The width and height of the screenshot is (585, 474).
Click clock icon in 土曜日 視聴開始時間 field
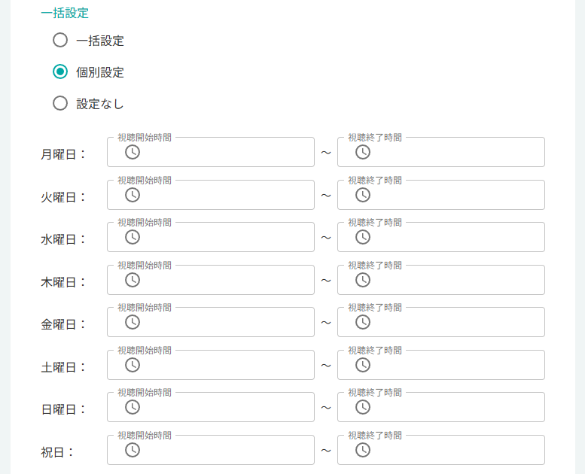tap(133, 365)
